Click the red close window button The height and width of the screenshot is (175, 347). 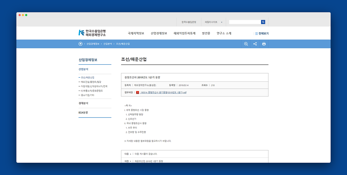pos(20,15)
